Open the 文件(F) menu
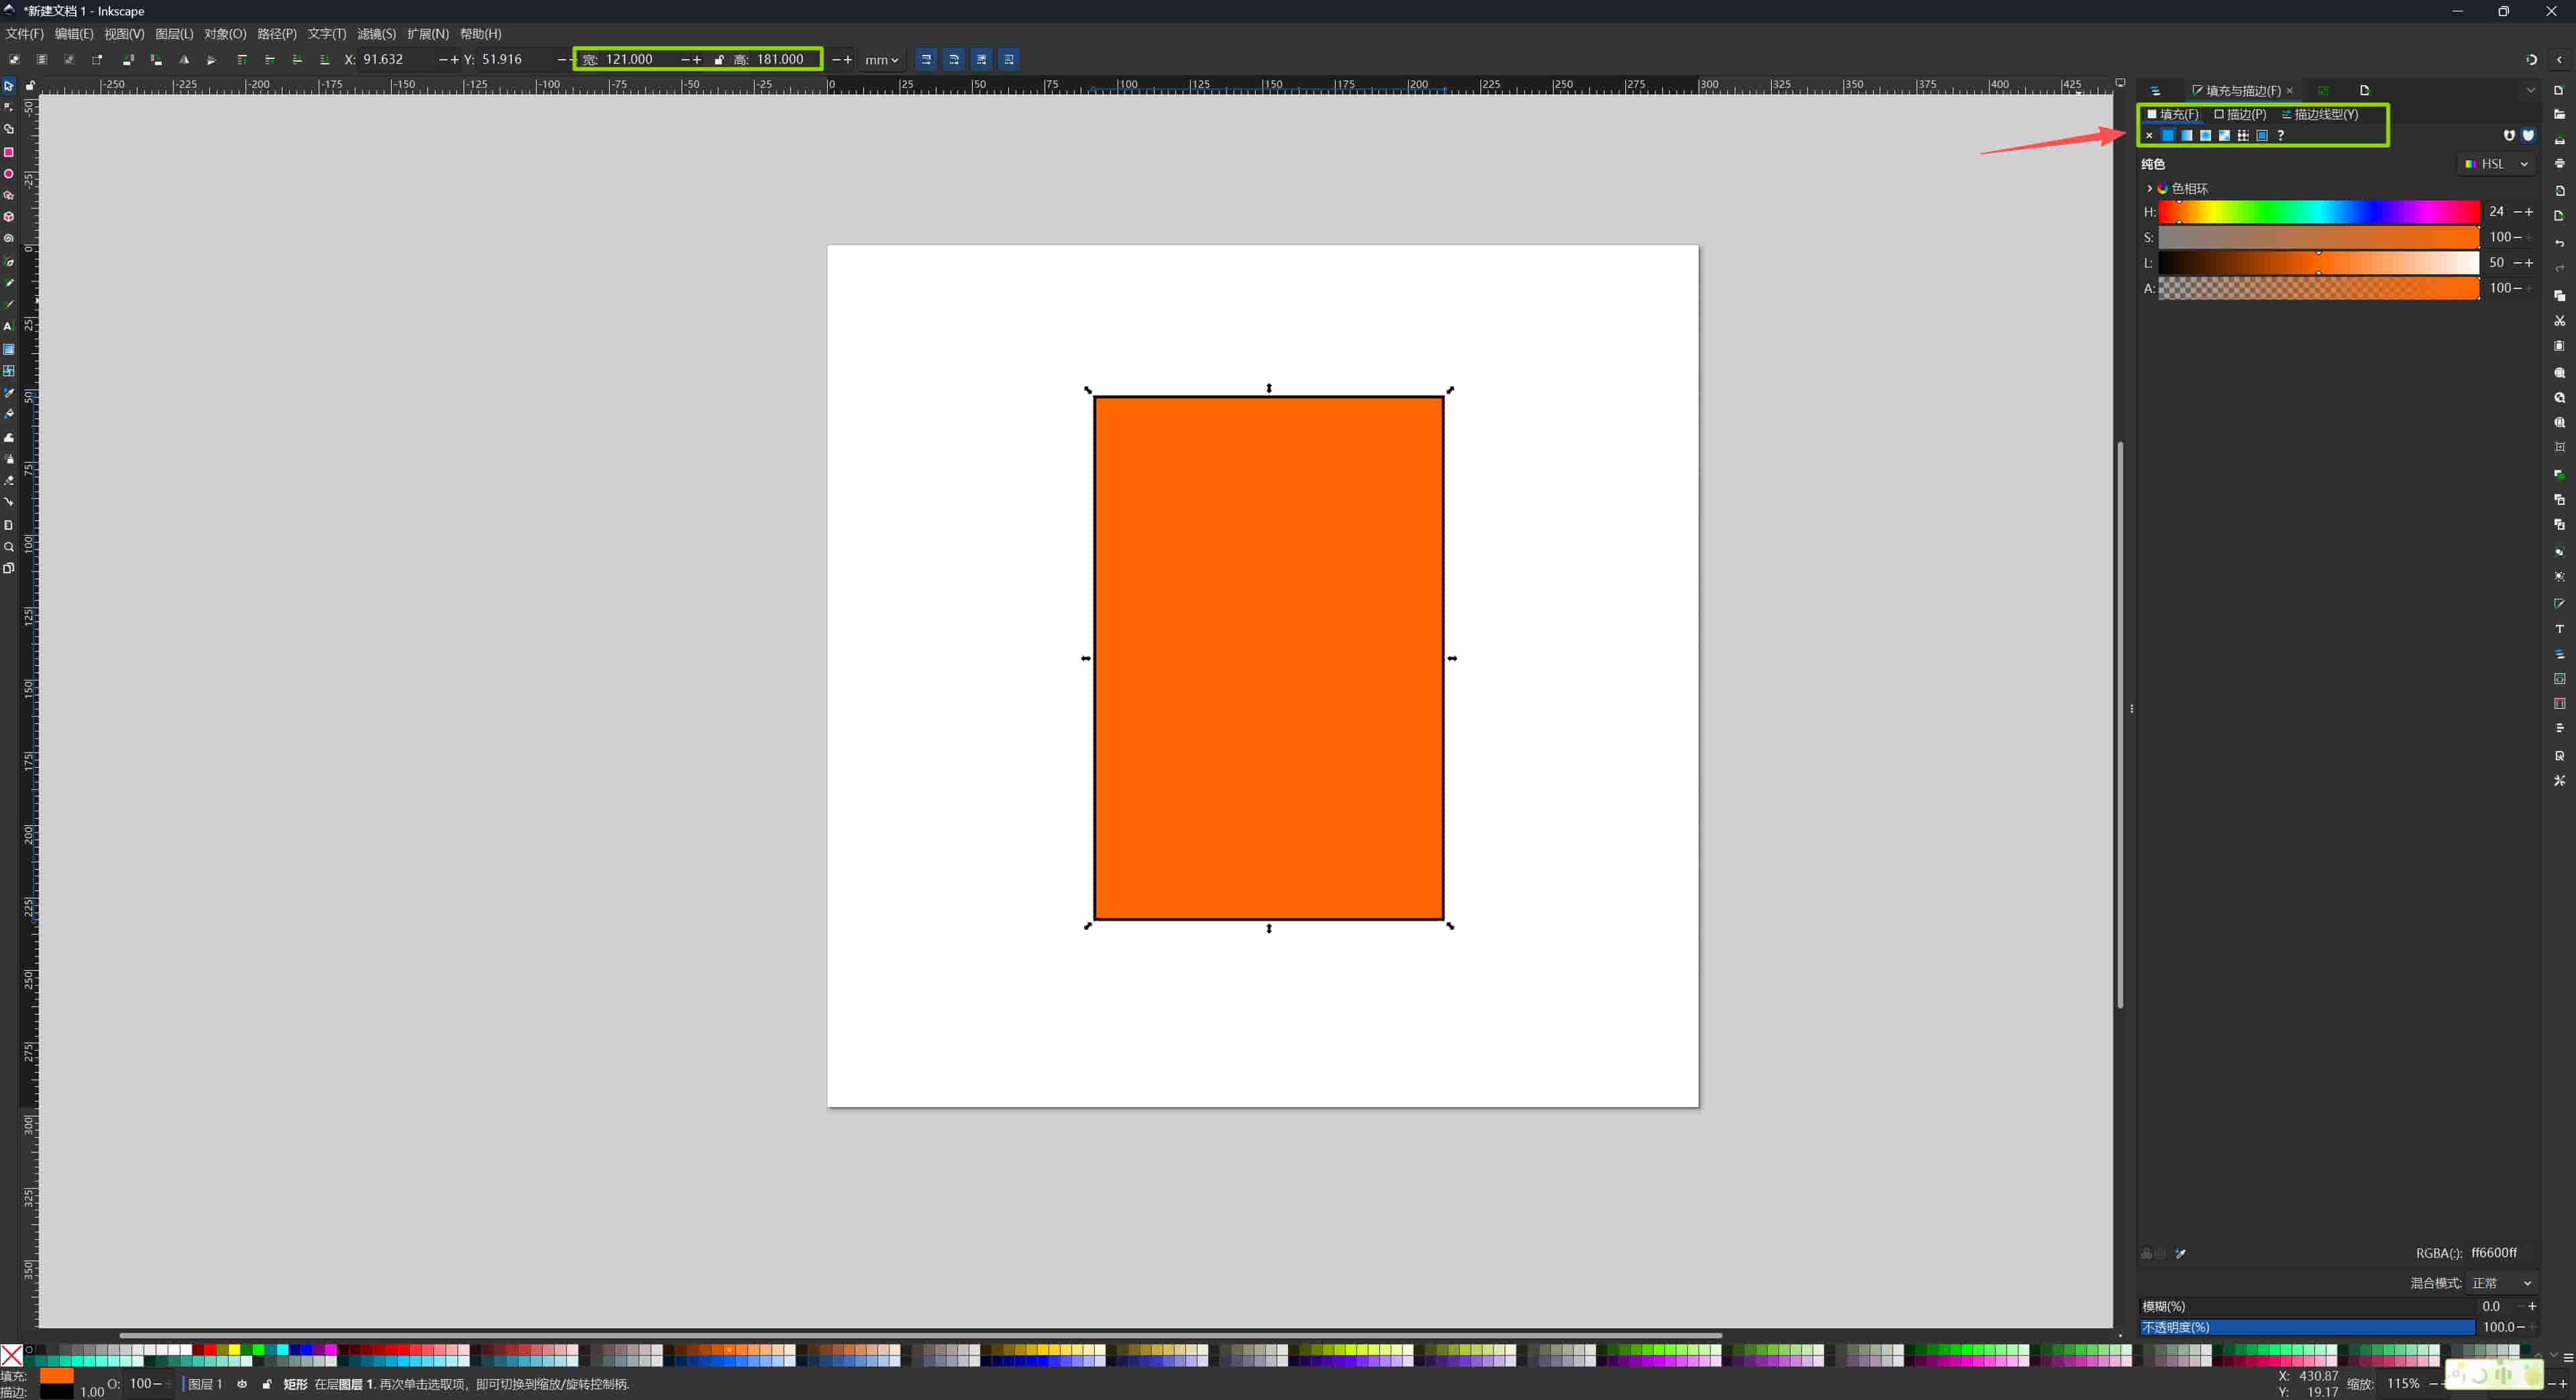 point(25,33)
